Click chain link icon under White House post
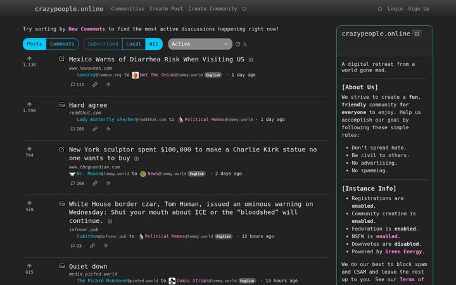This screenshot has height=285, width=456. (92, 246)
